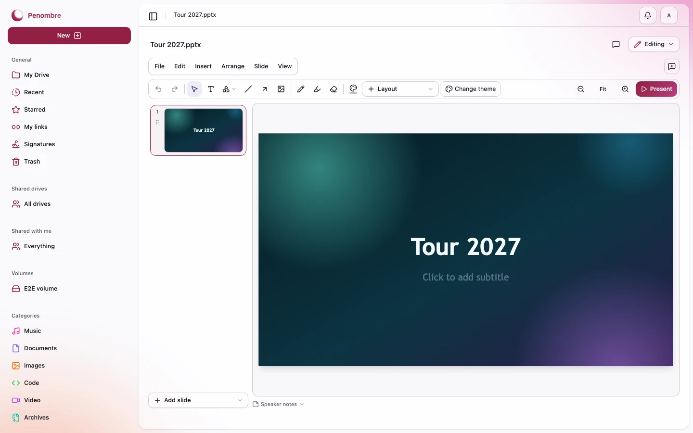
Task: Open the View menu
Action: (x=285, y=66)
